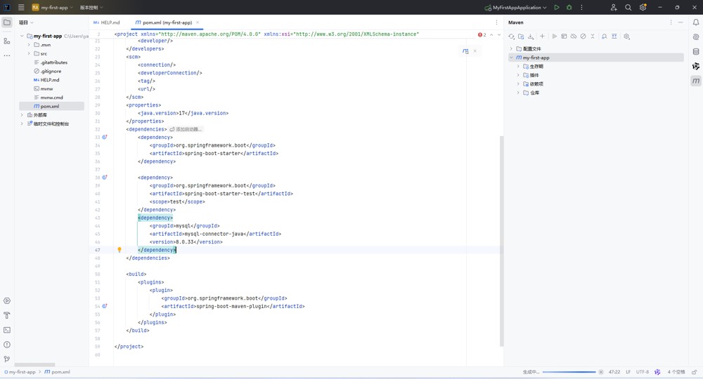Open Code With Me user icon
This screenshot has height=379, width=703.
click(x=614, y=7)
